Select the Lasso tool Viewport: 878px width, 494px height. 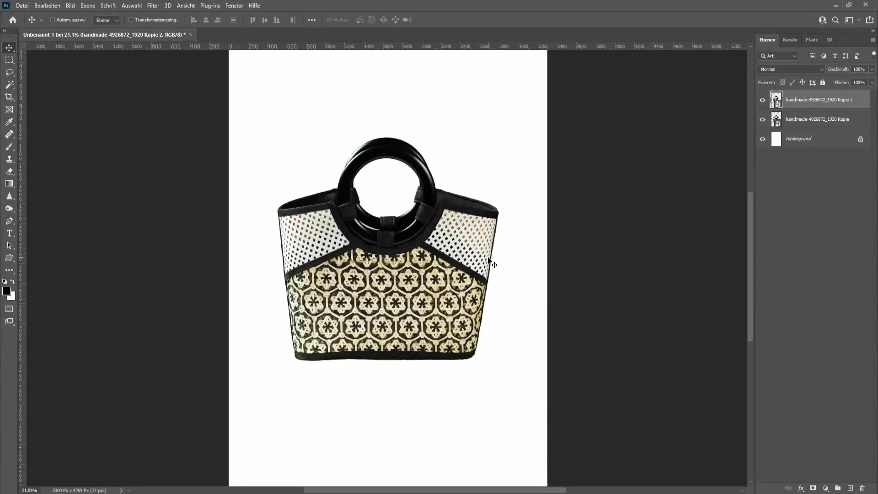pyautogui.click(x=9, y=72)
